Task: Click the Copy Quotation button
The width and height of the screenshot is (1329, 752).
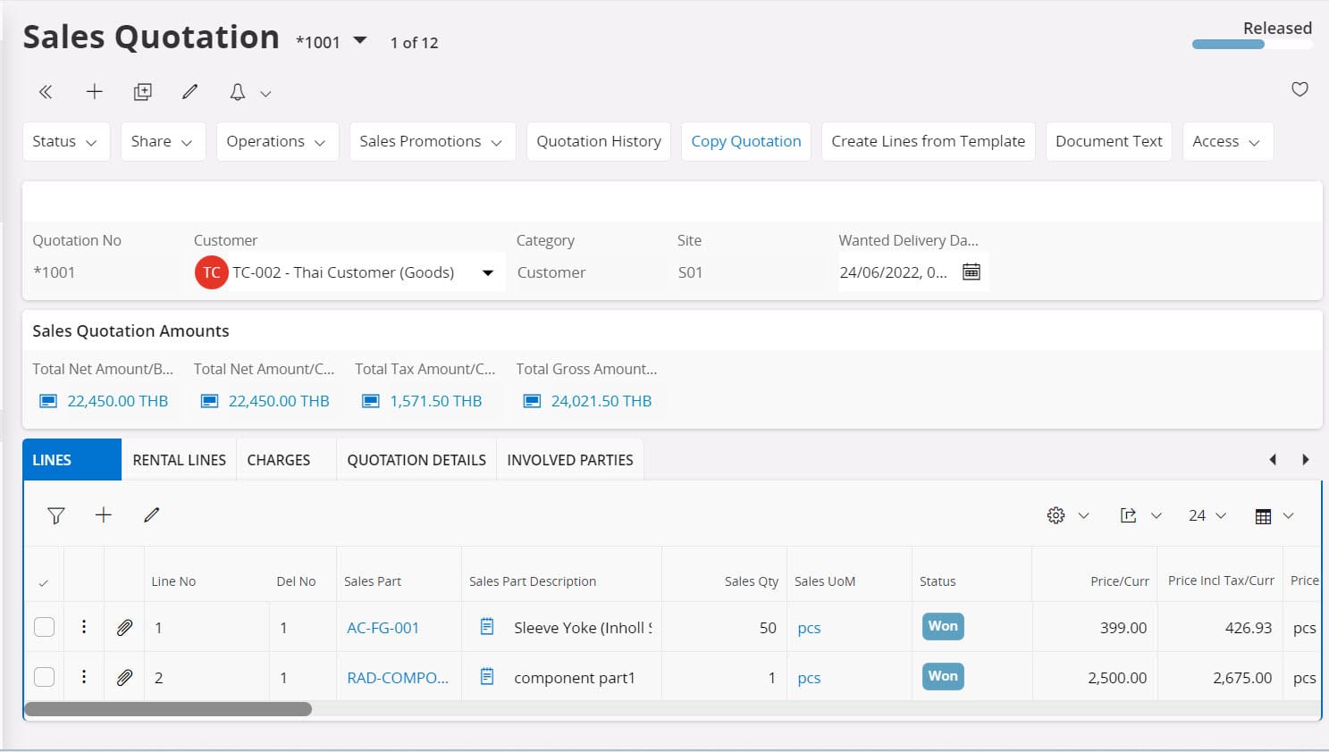Action: click(745, 142)
